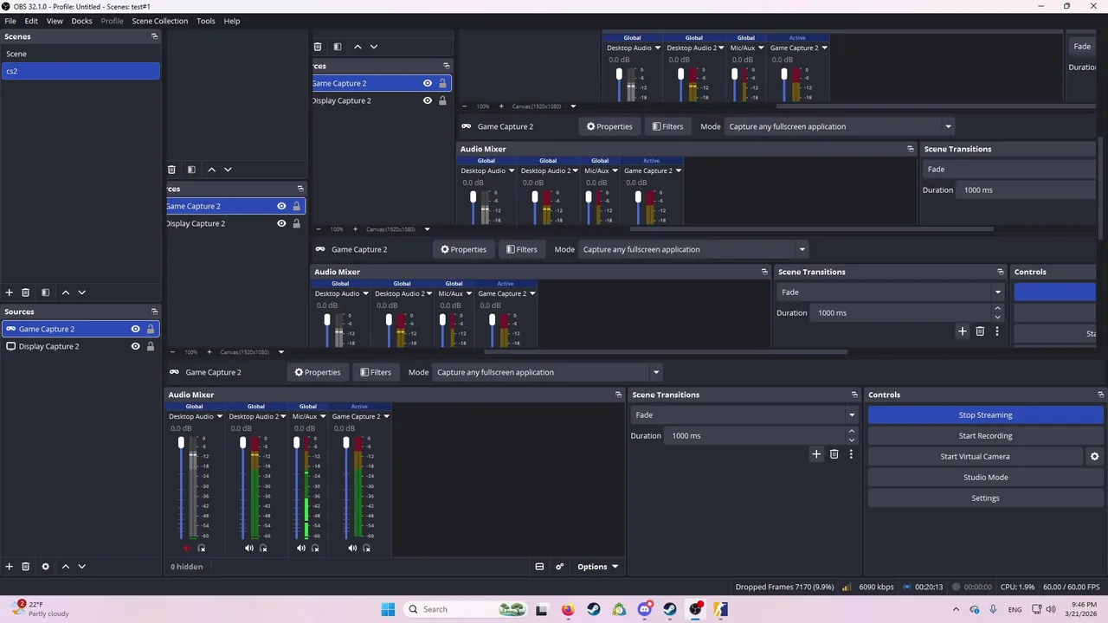This screenshot has width=1108, height=623.
Task: Select Scene in the Scenes list
Action: [x=80, y=54]
